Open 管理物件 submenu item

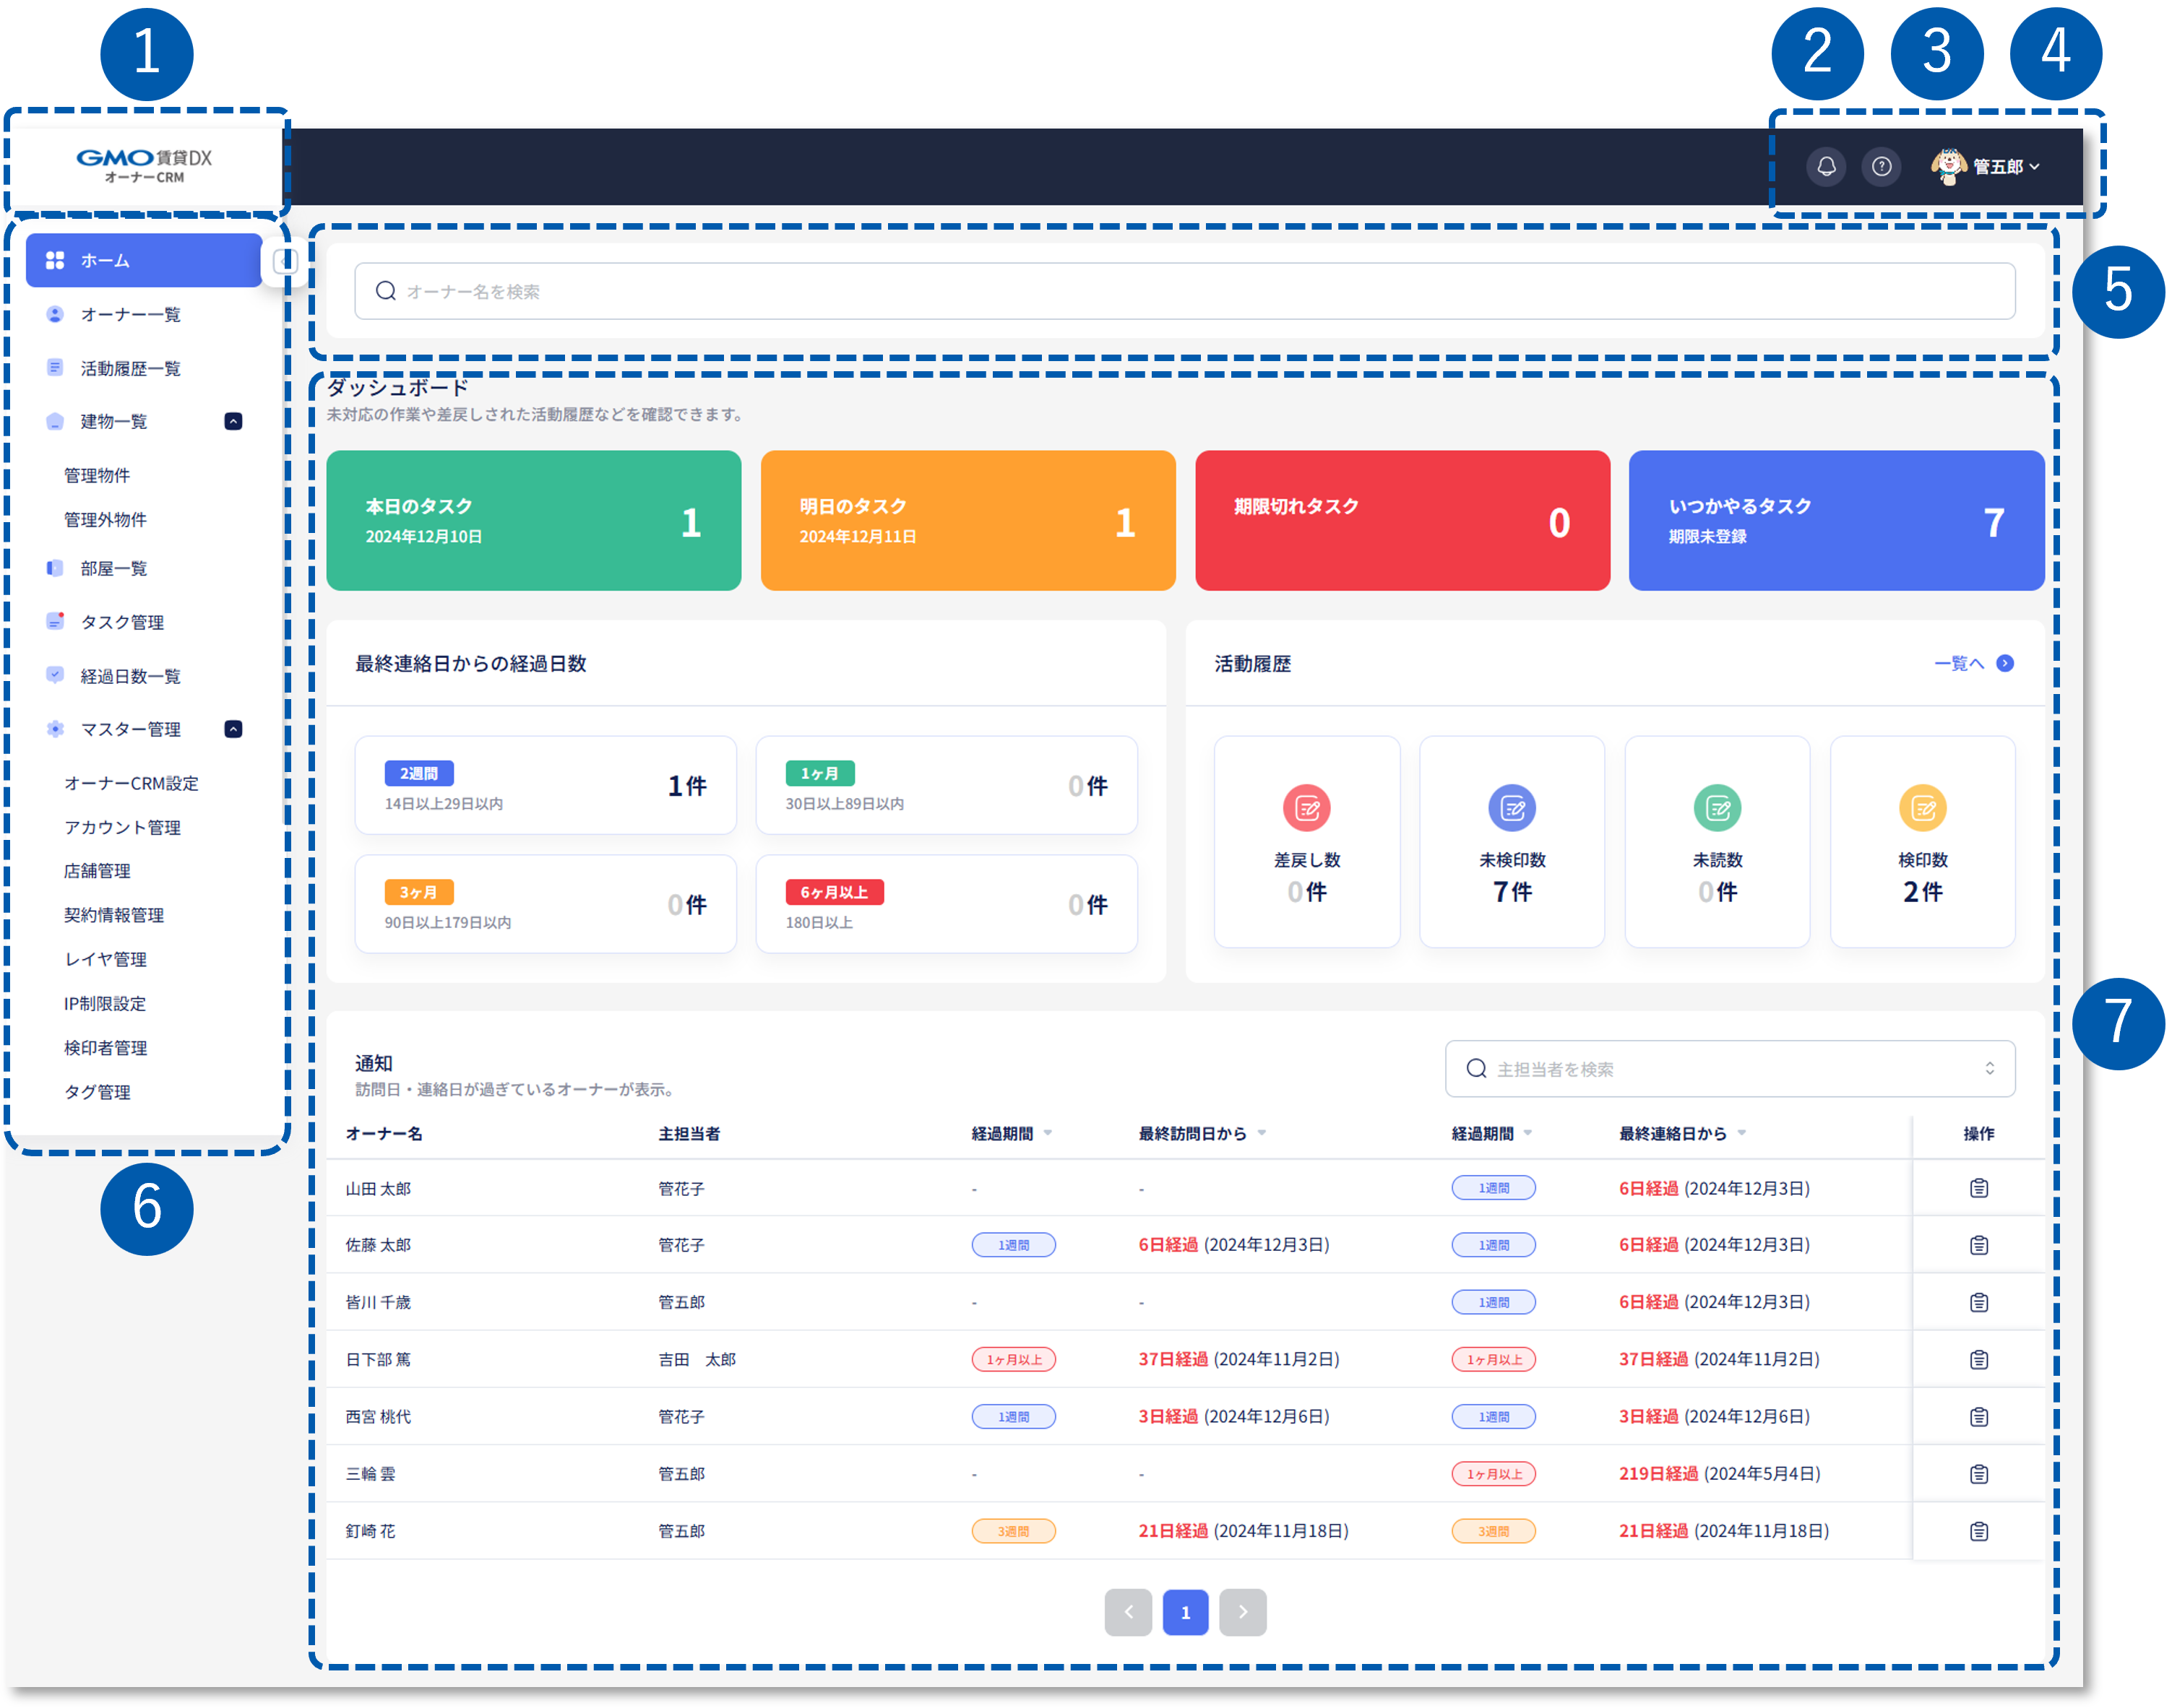(x=97, y=475)
